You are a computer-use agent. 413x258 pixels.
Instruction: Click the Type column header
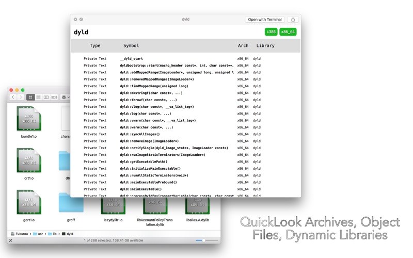click(95, 45)
